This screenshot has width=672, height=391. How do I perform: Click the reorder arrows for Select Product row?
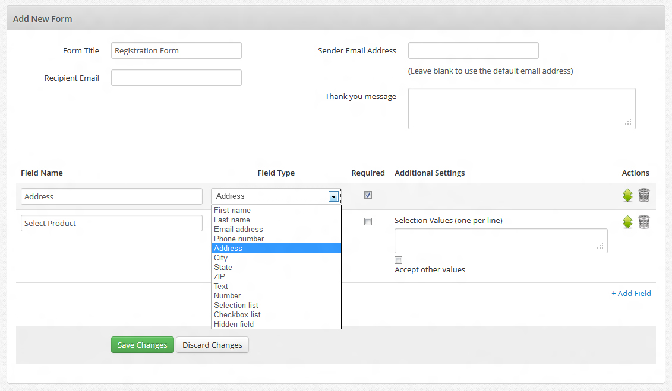pos(627,222)
